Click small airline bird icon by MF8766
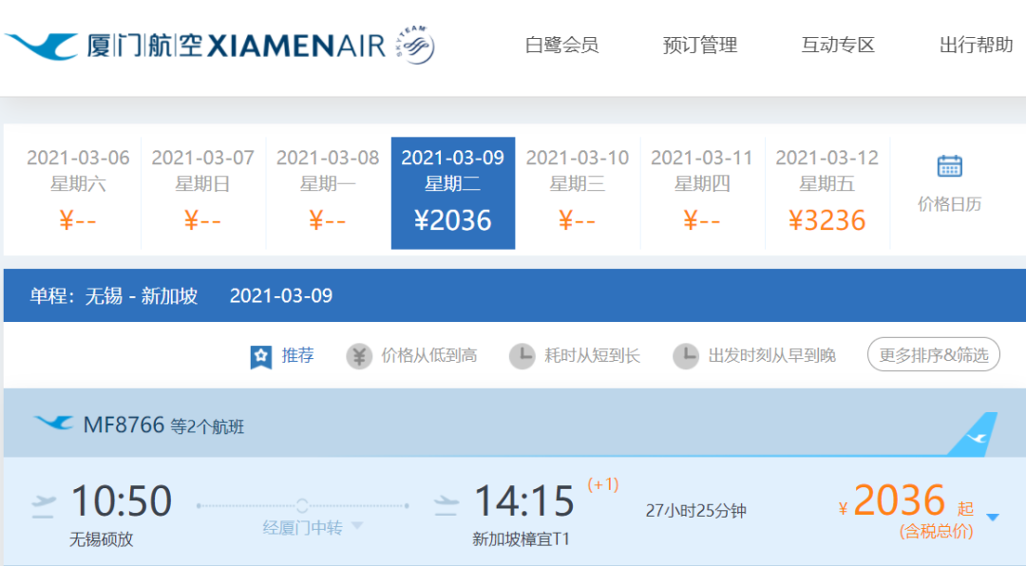This screenshot has height=566, width=1026. click(53, 424)
